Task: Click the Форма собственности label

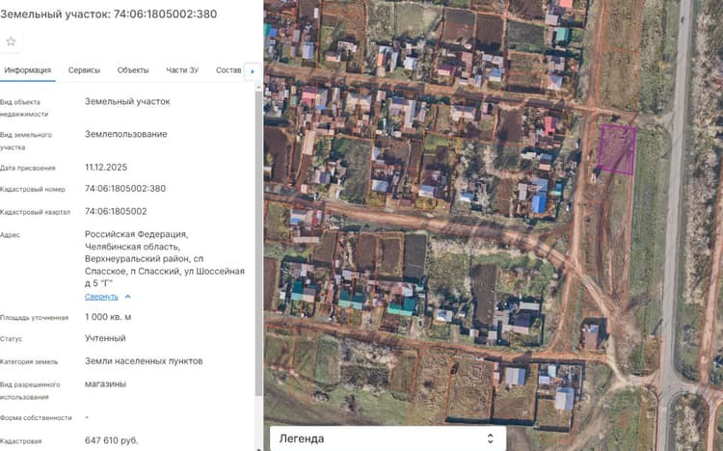Action: point(36,418)
